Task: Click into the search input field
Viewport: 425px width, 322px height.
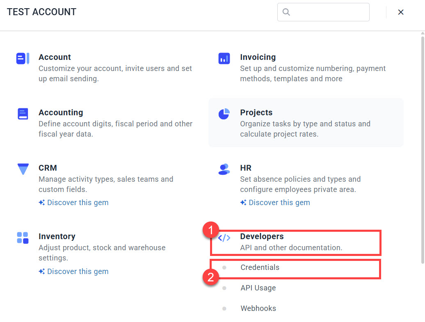Action: tap(323, 12)
